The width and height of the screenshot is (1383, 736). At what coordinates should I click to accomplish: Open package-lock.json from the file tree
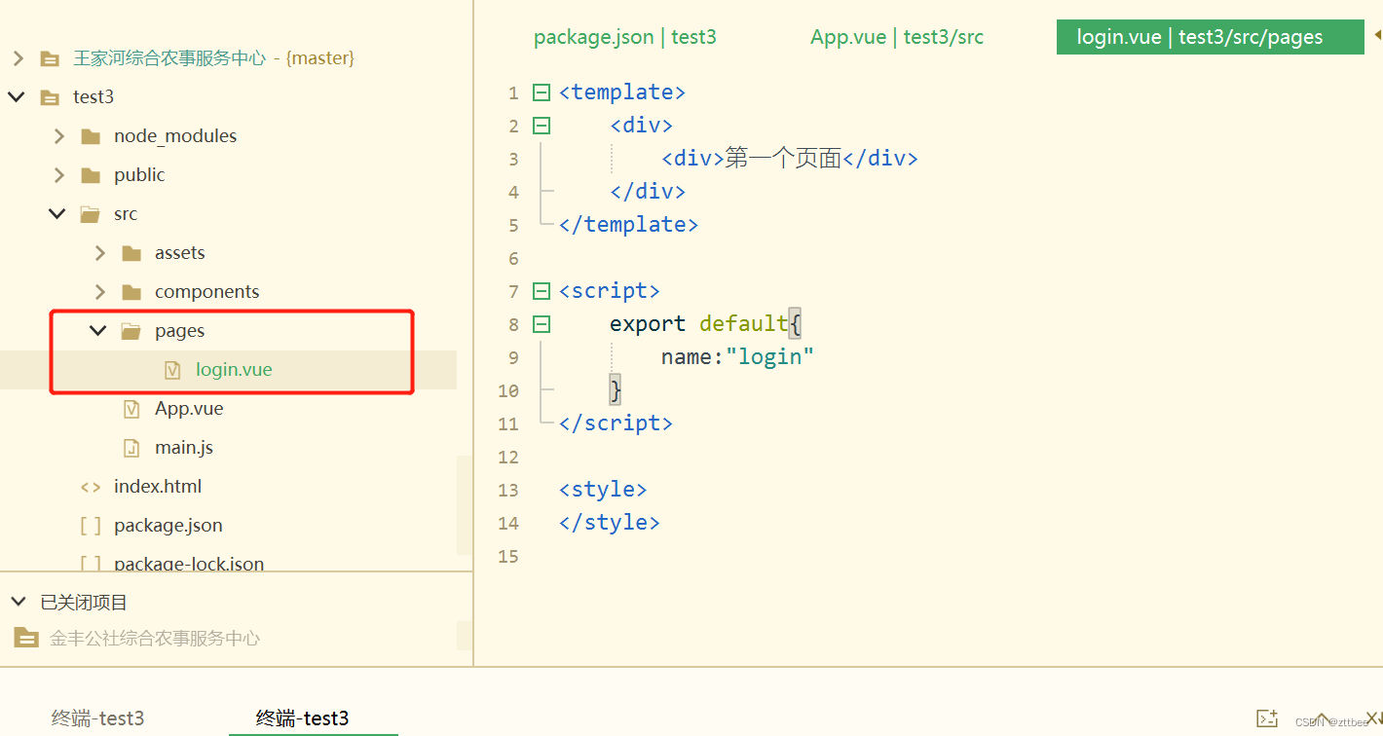tap(189, 564)
